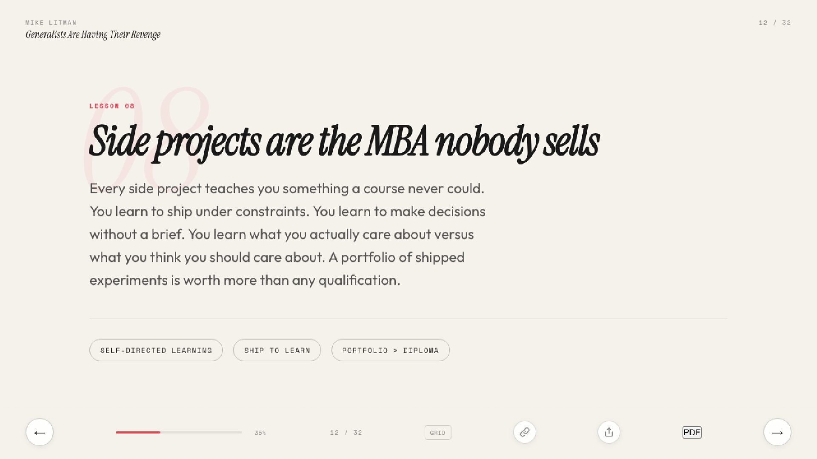817x459 pixels.
Task: Click the Ship to Learn tag
Action: pyautogui.click(x=277, y=350)
